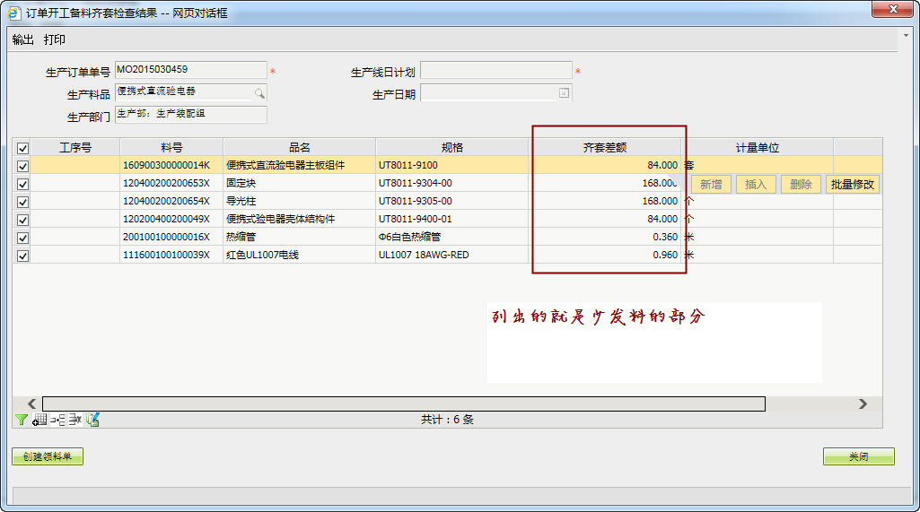Click spec cell UL1007 18AWG-RED
Image resolution: width=920 pixels, height=512 pixels.
(451, 256)
